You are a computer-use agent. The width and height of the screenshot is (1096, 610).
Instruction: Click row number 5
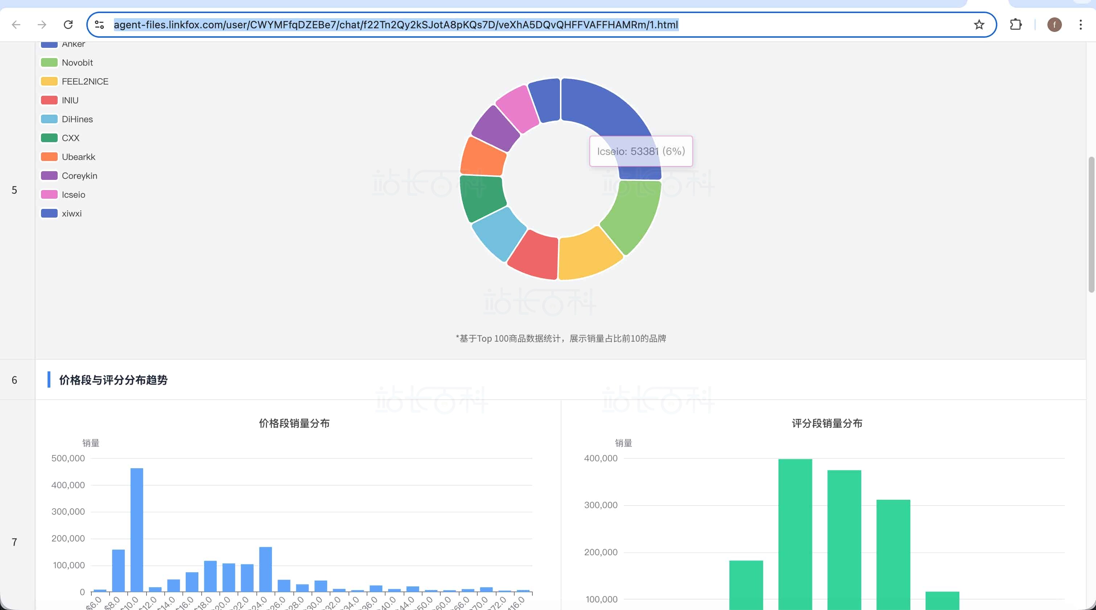tap(15, 190)
